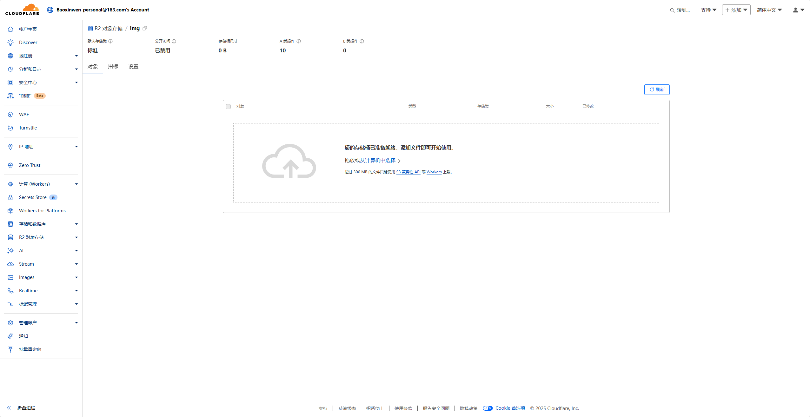Expand the IP 地址 menu arrow
This screenshot has width=810, height=417.
(76, 147)
